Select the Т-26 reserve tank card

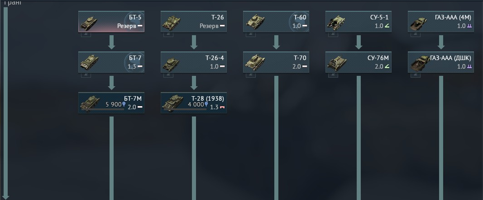(193, 22)
